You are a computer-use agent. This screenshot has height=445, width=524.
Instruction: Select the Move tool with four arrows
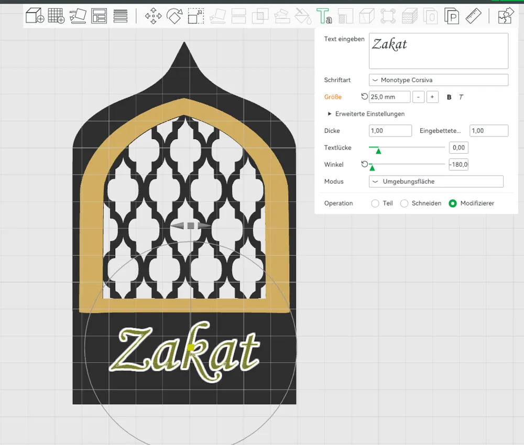[x=153, y=16]
